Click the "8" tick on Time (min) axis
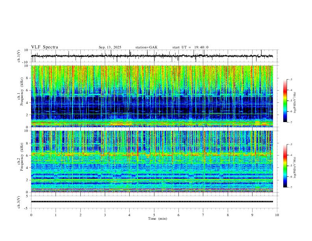312x241 pixels. [228, 215]
